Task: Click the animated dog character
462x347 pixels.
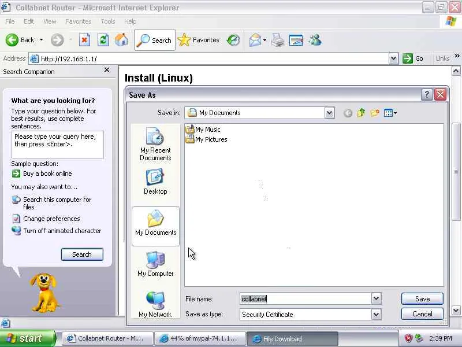Action: click(44, 293)
